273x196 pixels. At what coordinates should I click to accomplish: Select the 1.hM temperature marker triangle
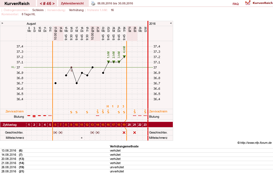[x=108, y=62]
